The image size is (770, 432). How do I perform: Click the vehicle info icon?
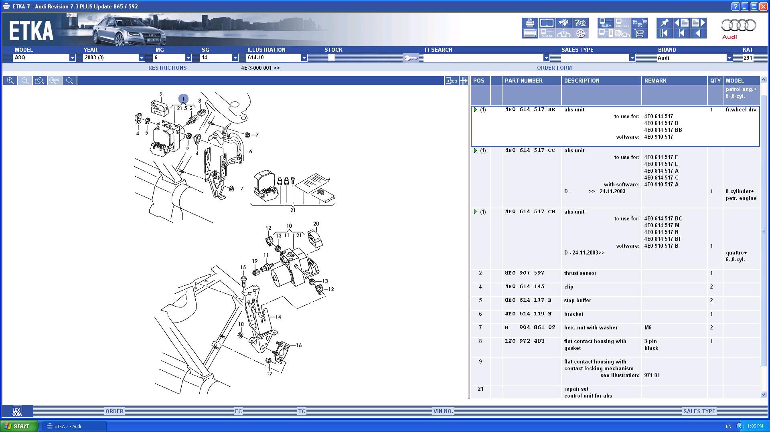pos(563,33)
